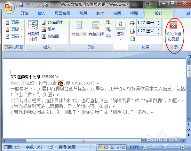This screenshot has height=151, width=191.
Task: Go to the 邮件 tab
Action: (100, 13)
